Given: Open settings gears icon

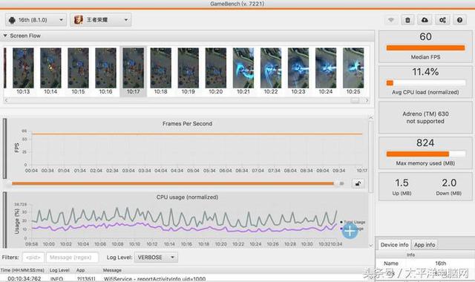Looking at the screenshot, I should pos(442,20).
